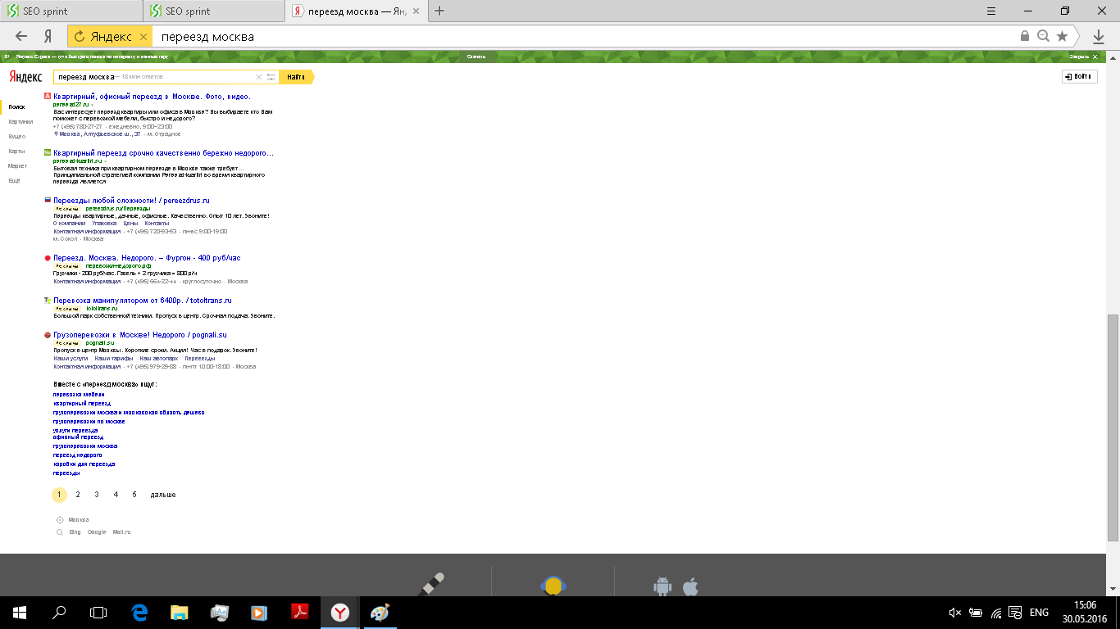Bookmark page with the star icon
1120x629 pixels.
coord(1063,36)
